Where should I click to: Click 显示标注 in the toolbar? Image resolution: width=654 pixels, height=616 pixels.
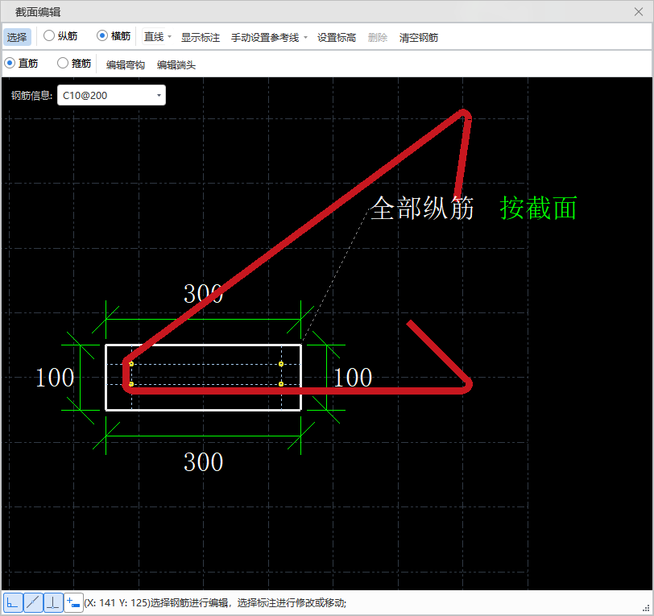(x=201, y=38)
